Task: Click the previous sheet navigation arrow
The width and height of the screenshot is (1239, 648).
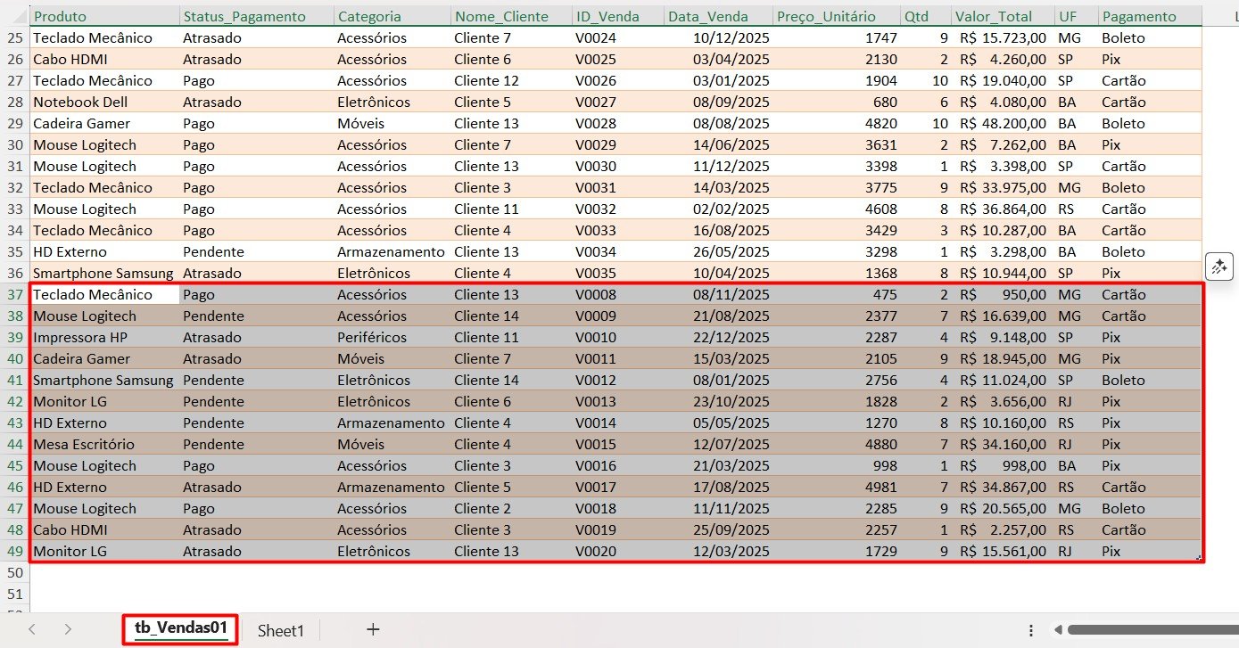Action: 32,629
